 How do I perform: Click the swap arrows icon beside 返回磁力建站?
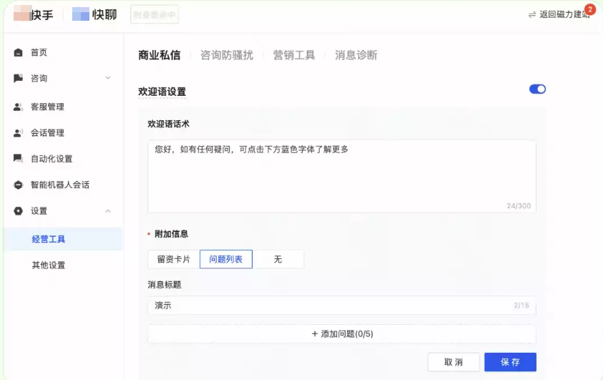tap(532, 14)
